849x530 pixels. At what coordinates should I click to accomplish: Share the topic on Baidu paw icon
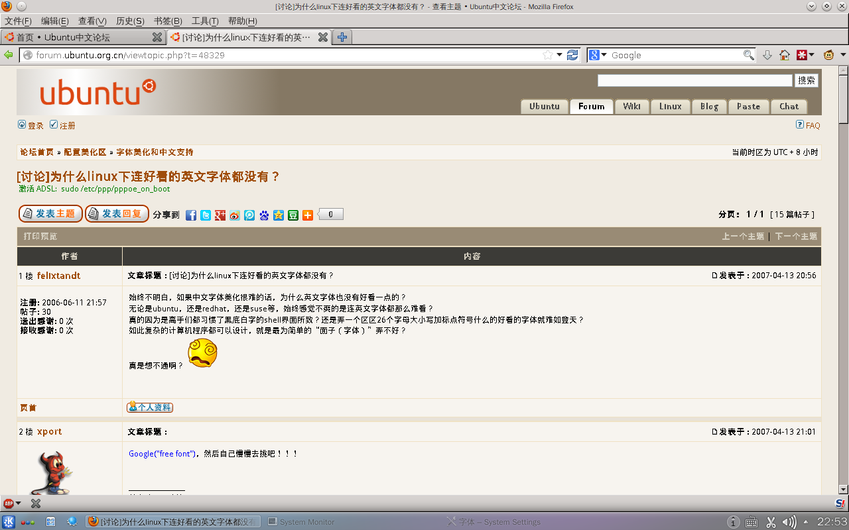click(264, 215)
